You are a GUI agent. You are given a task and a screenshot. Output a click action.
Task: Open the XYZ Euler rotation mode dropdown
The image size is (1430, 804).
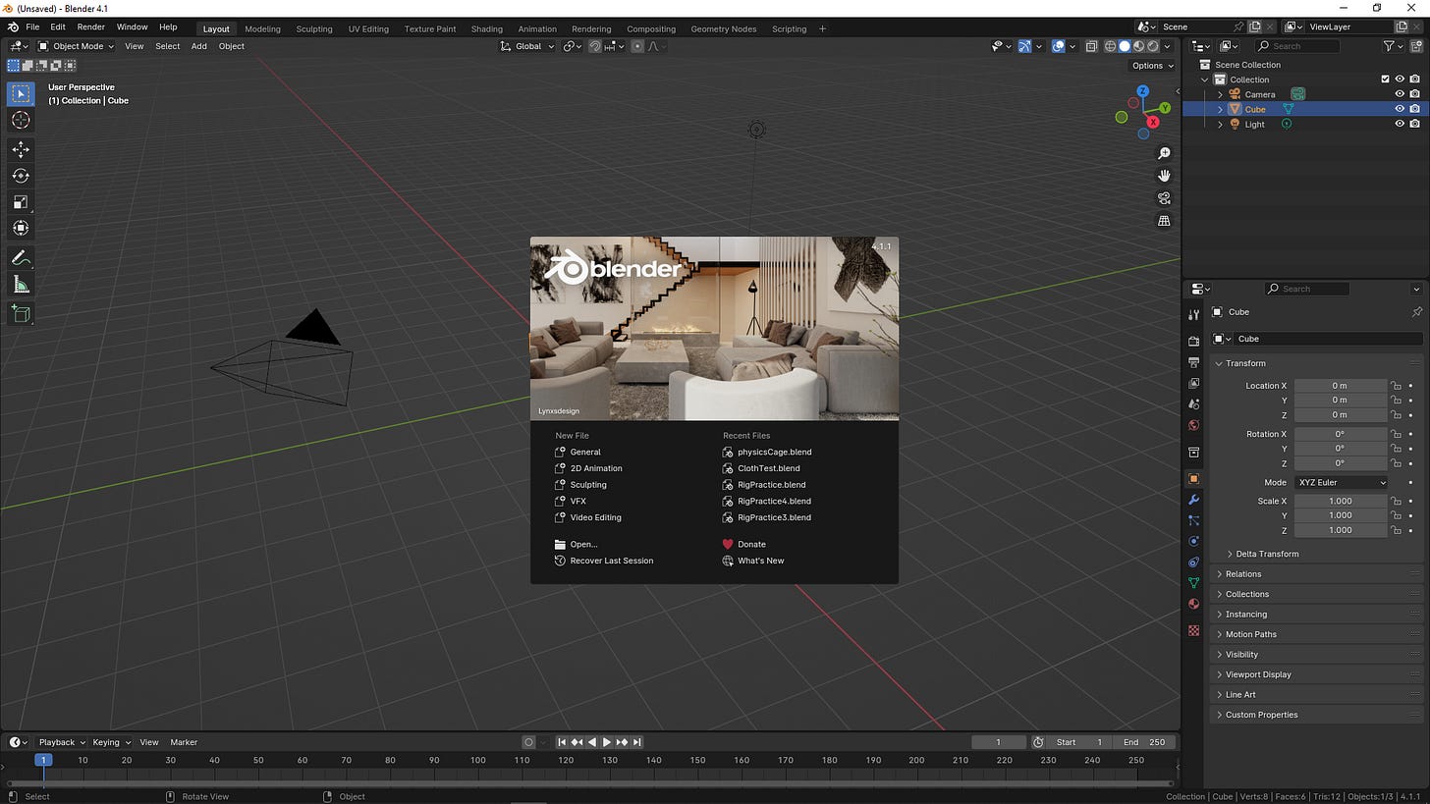tap(1341, 482)
